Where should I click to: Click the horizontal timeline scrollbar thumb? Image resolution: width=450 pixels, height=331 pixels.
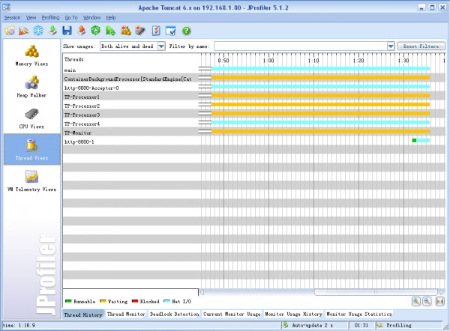point(376,292)
